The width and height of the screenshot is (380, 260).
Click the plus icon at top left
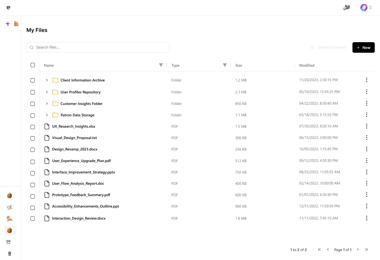tap(8, 23)
